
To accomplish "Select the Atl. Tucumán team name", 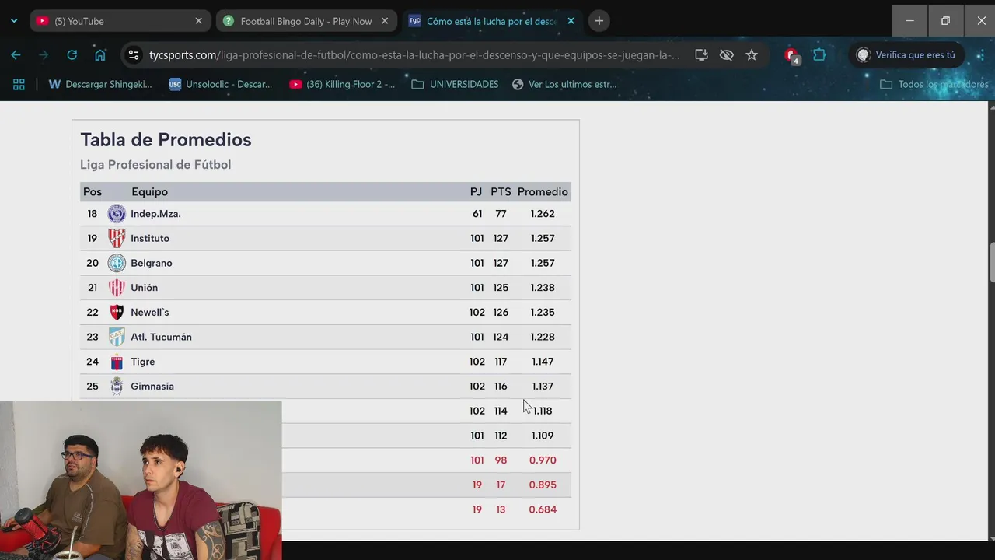I will 161,337.
